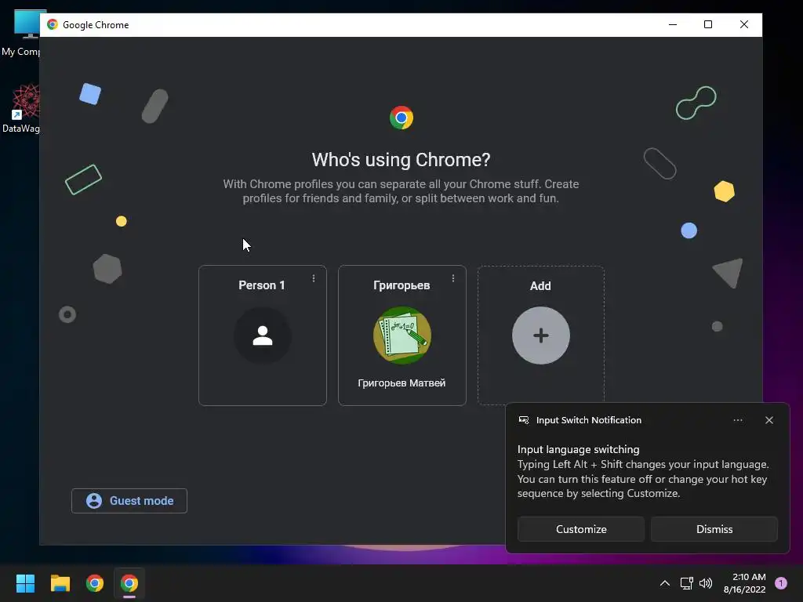Click the Add profile plus circle

point(541,335)
